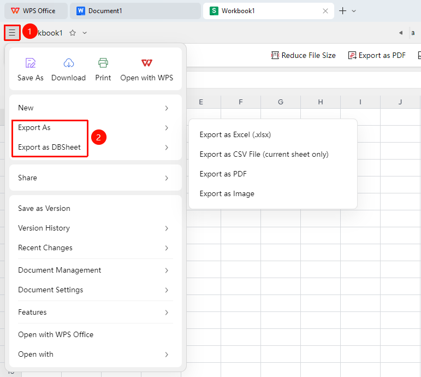Image resolution: width=421 pixels, height=377 pixels.
Task: Star the Workbook1 document as favorite
Action: (x=73, y=33)
